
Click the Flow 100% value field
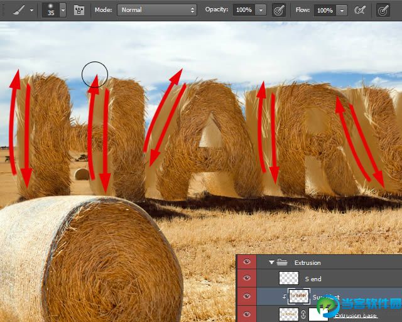click(x=325, y=10)
